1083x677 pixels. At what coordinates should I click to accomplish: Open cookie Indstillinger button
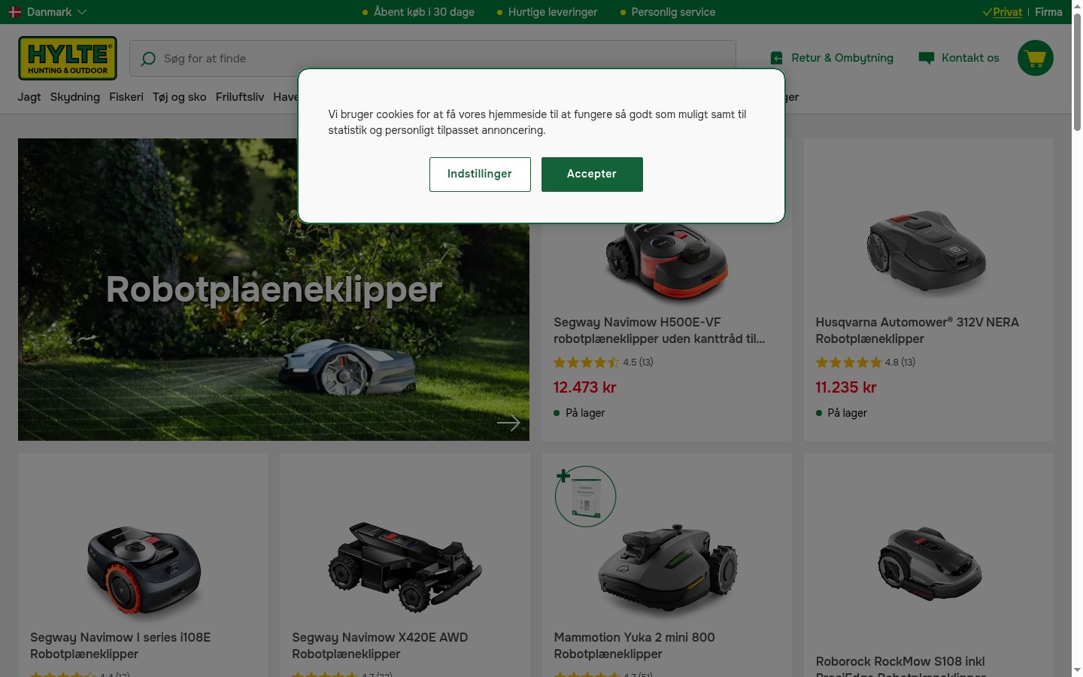click(x=480, y=175)
